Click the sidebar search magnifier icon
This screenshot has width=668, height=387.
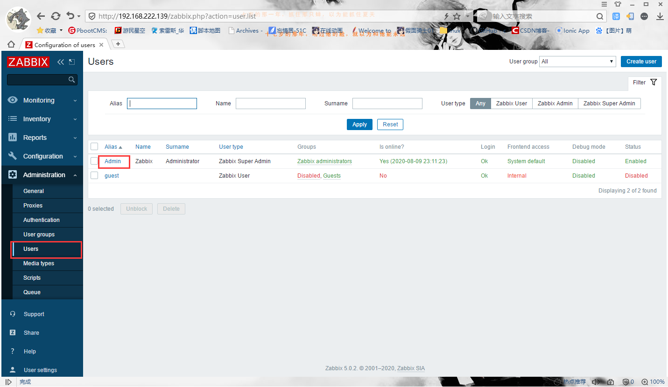click(x=71, y=80)
